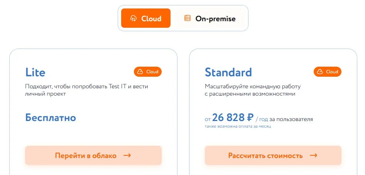Click the Cloud badge on Lite card
This screenshot has width=365, height=175.
tap(148, 72)
